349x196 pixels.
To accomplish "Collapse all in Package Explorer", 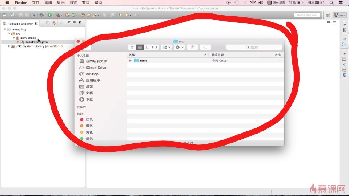I will point(47,23).
